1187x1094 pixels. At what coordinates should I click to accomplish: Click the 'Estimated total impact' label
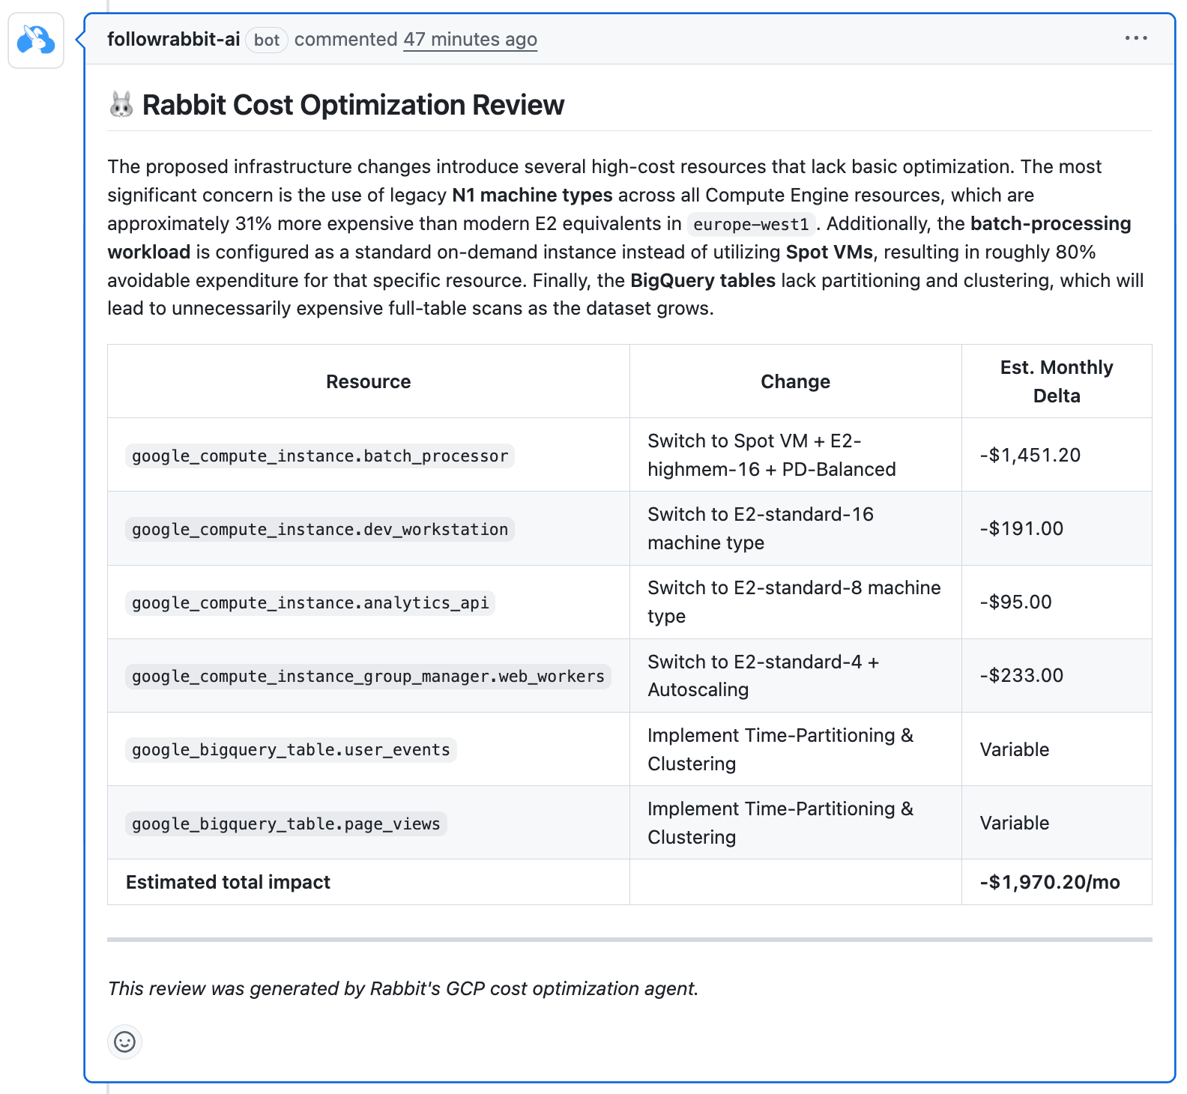[228, 882]
